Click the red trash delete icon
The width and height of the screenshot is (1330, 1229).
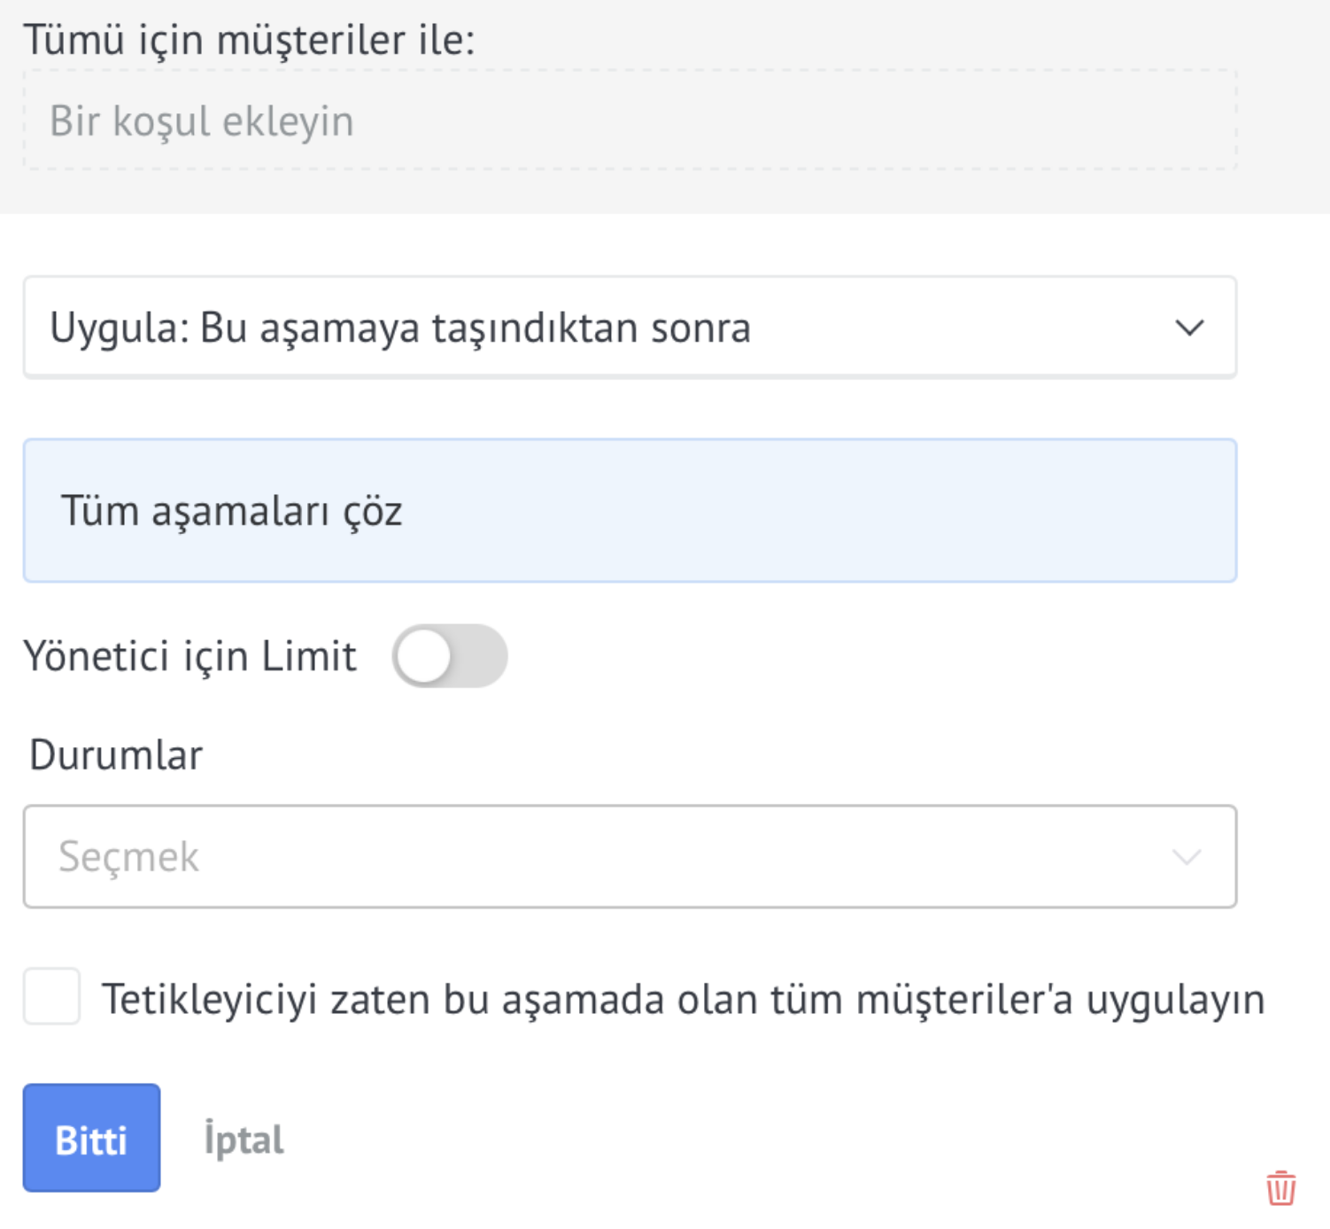coord(1280,1187)
